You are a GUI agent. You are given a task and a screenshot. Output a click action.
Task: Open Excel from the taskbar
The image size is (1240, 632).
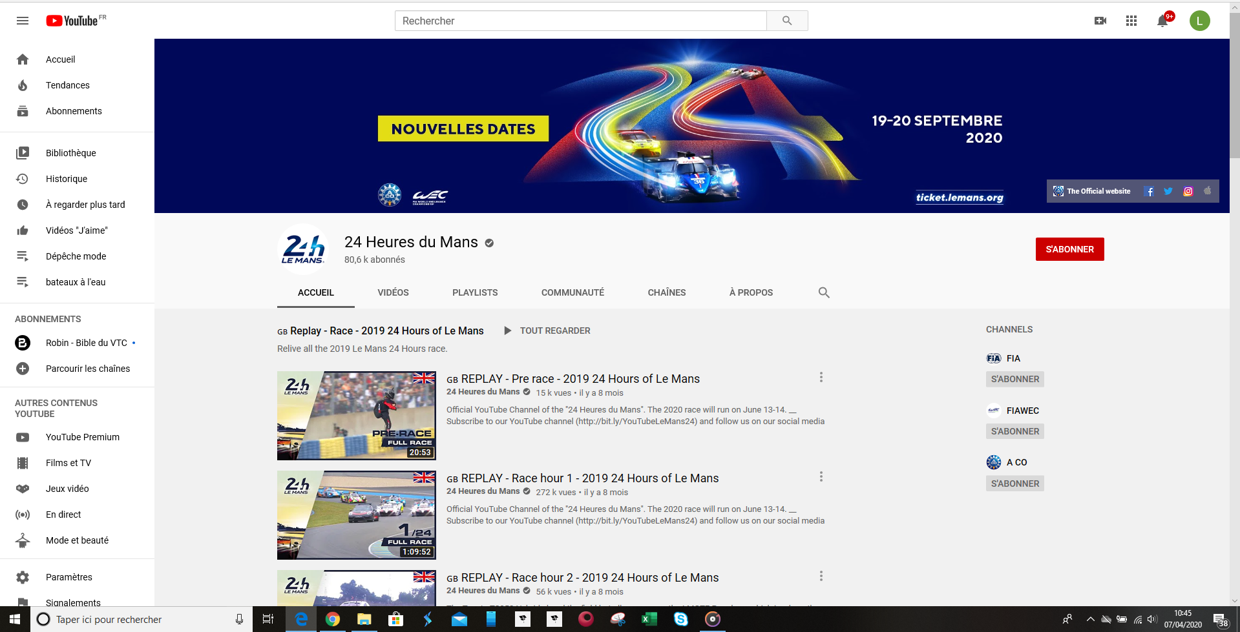(x=649, y=619)
